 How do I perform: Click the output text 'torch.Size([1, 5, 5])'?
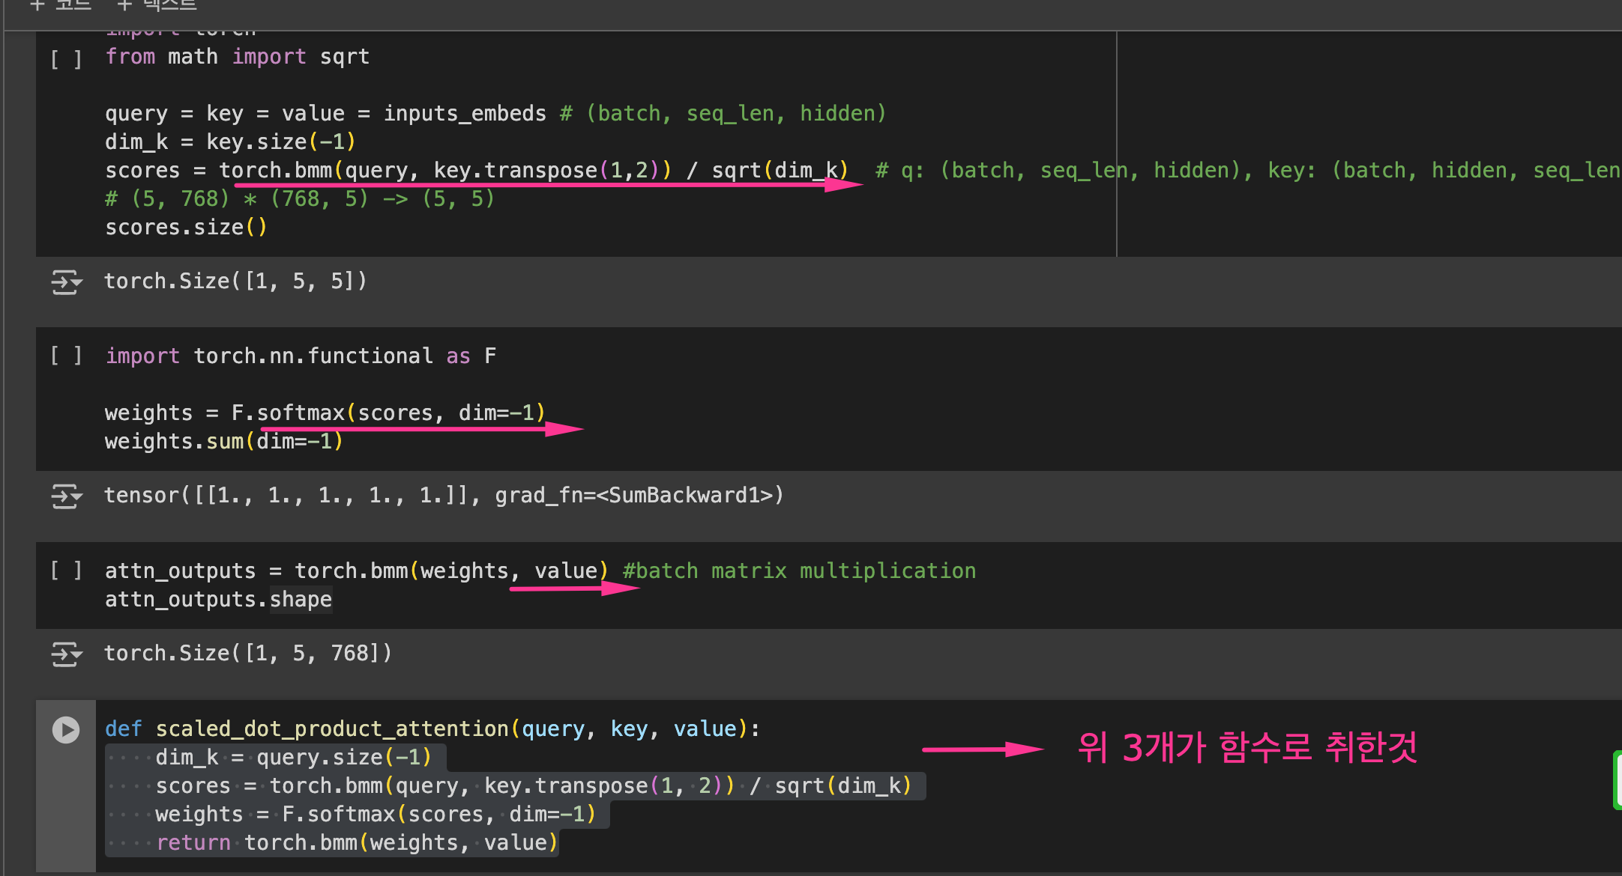coord(235,282)
